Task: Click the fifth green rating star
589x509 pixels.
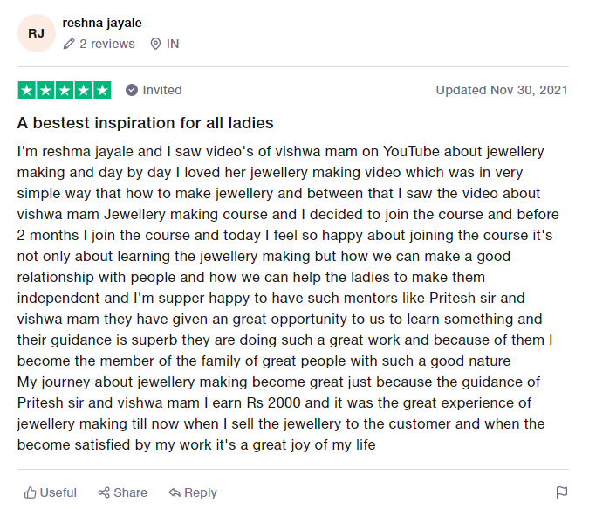Action: (102, 90)
